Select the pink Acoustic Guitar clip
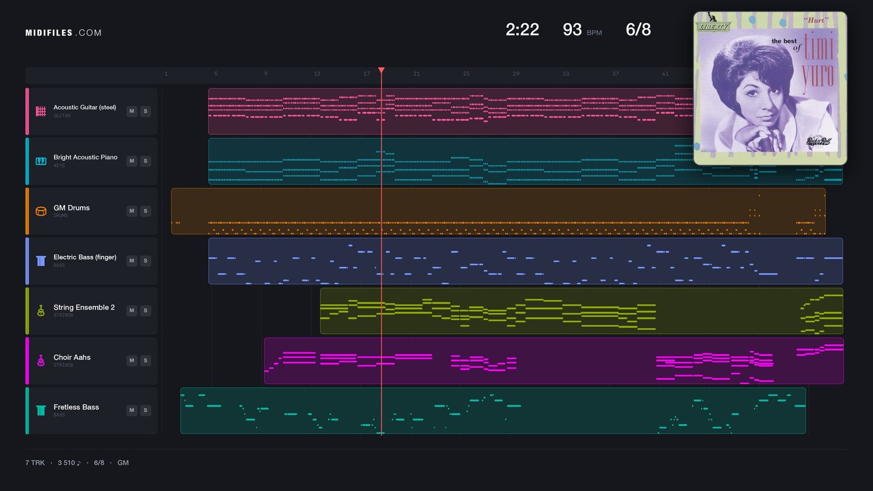Screen dimensions: 873x491 click(x=451, y=112)
